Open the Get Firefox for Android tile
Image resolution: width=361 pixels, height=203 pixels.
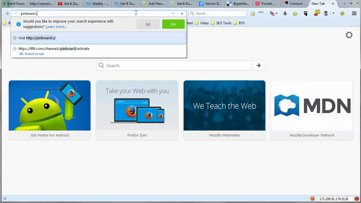(x=50, y=110)
